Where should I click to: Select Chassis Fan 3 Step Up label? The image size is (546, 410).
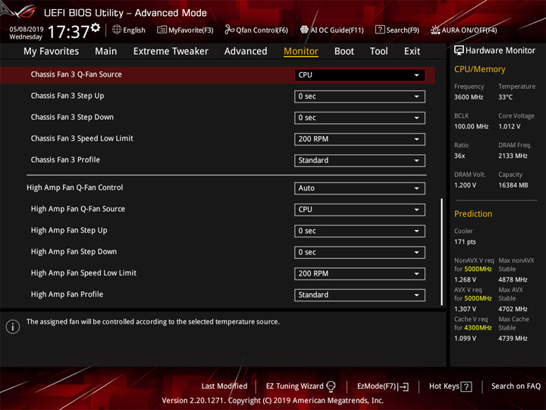click(67, 96)
